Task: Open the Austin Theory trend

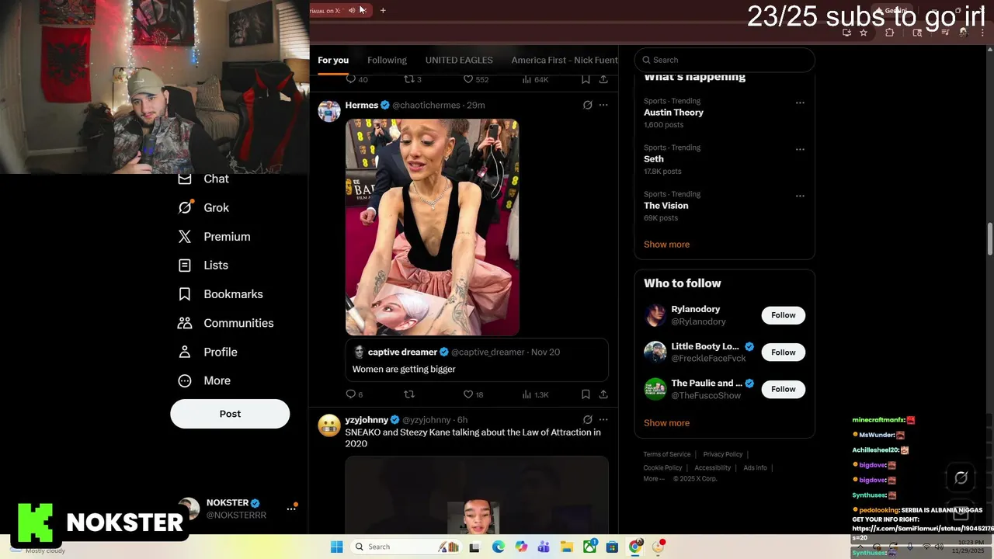Action: coord(673,113)
